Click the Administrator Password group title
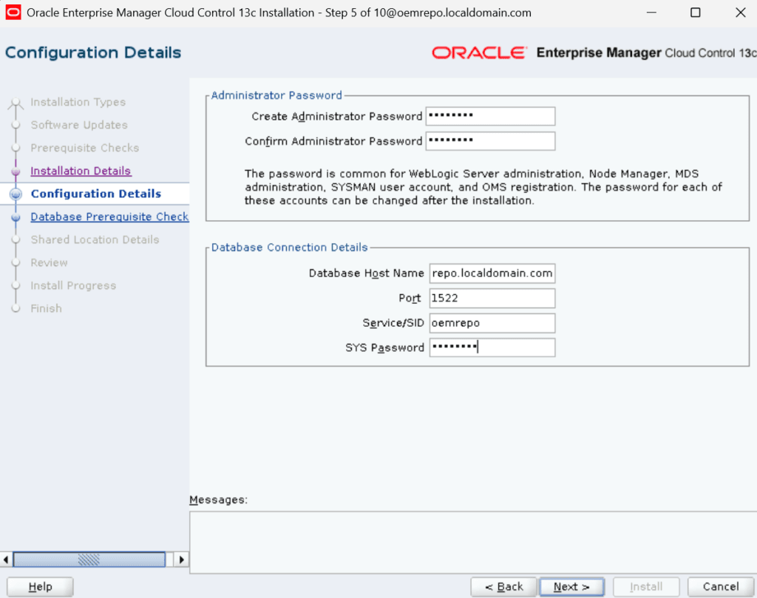This screenshot has width=757, height=598. [276, 95]
